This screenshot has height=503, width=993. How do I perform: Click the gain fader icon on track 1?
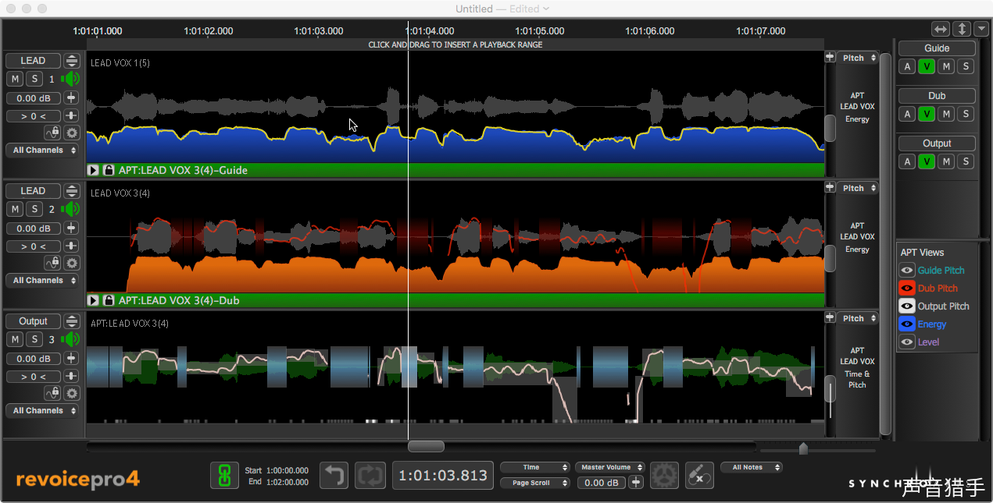72,98
